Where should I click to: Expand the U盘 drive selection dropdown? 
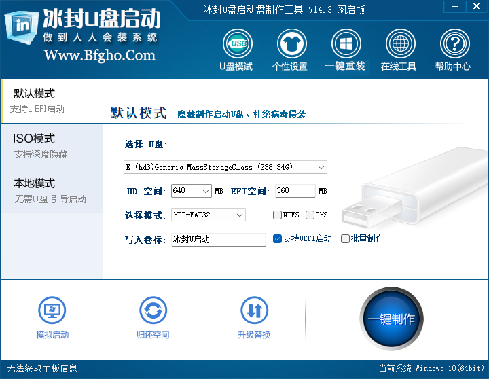click(x=321, y=168)
